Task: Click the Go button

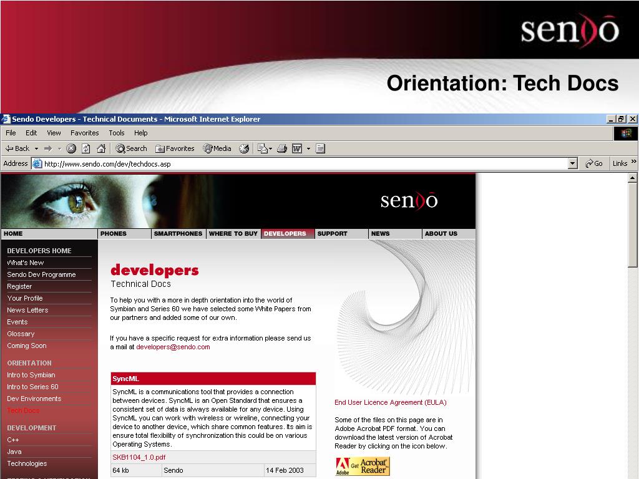Action: tap(594, 164)
